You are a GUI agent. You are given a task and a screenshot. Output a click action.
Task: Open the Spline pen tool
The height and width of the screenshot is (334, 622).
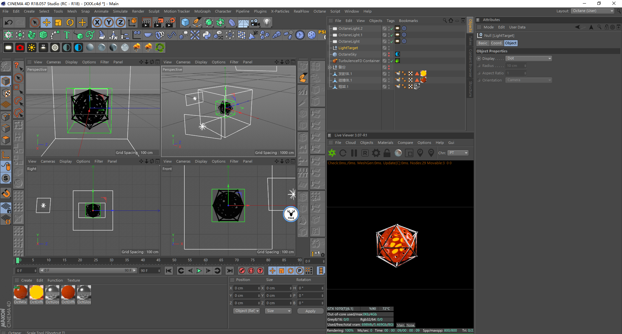click(197, 22)
